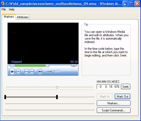Select the Mark Out end handle
The width and height of the screenshot is (141, 121).
[x=57, y=97]
